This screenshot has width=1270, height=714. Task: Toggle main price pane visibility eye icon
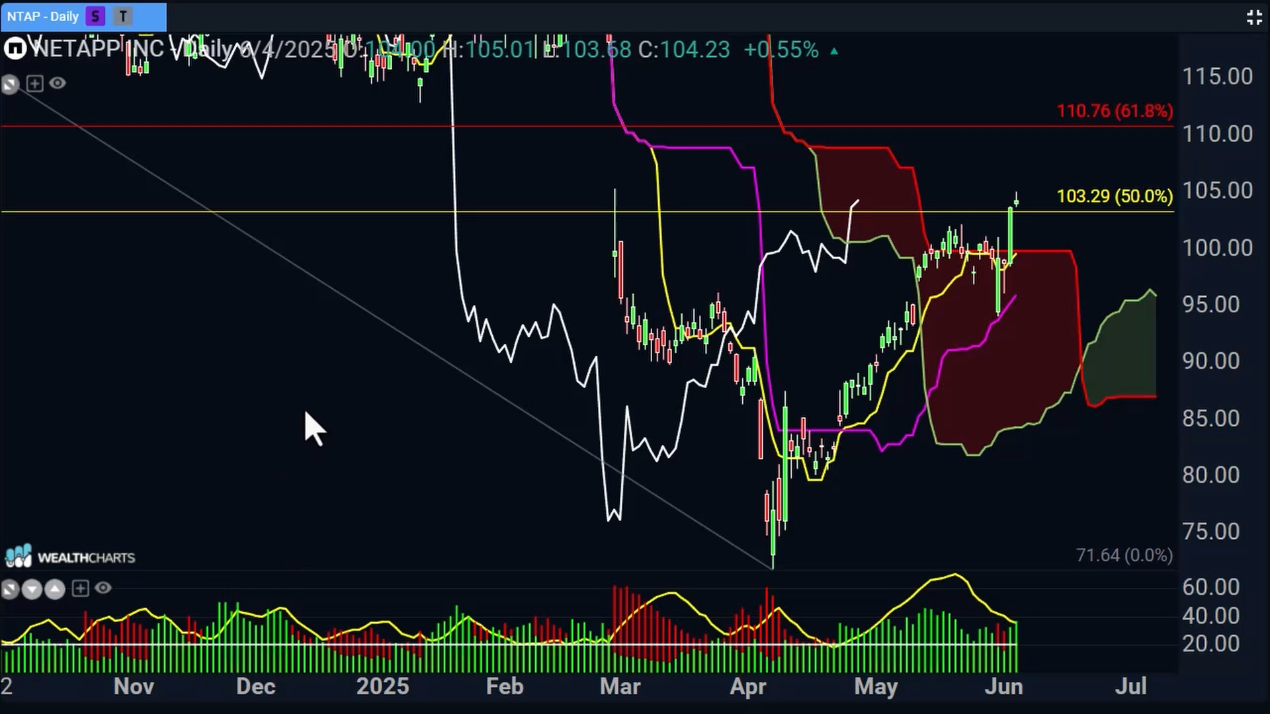click(58, 83)
